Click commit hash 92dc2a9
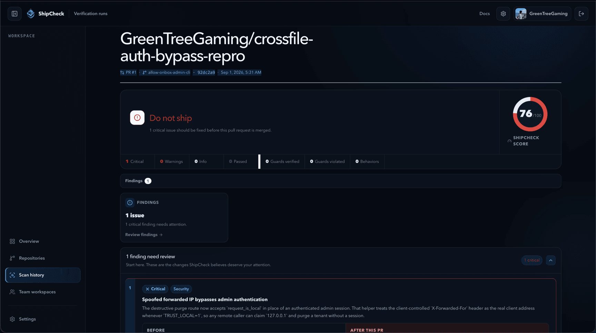This screenshot has height=333, width=596. pyautogui.click(x=206, y=72)
